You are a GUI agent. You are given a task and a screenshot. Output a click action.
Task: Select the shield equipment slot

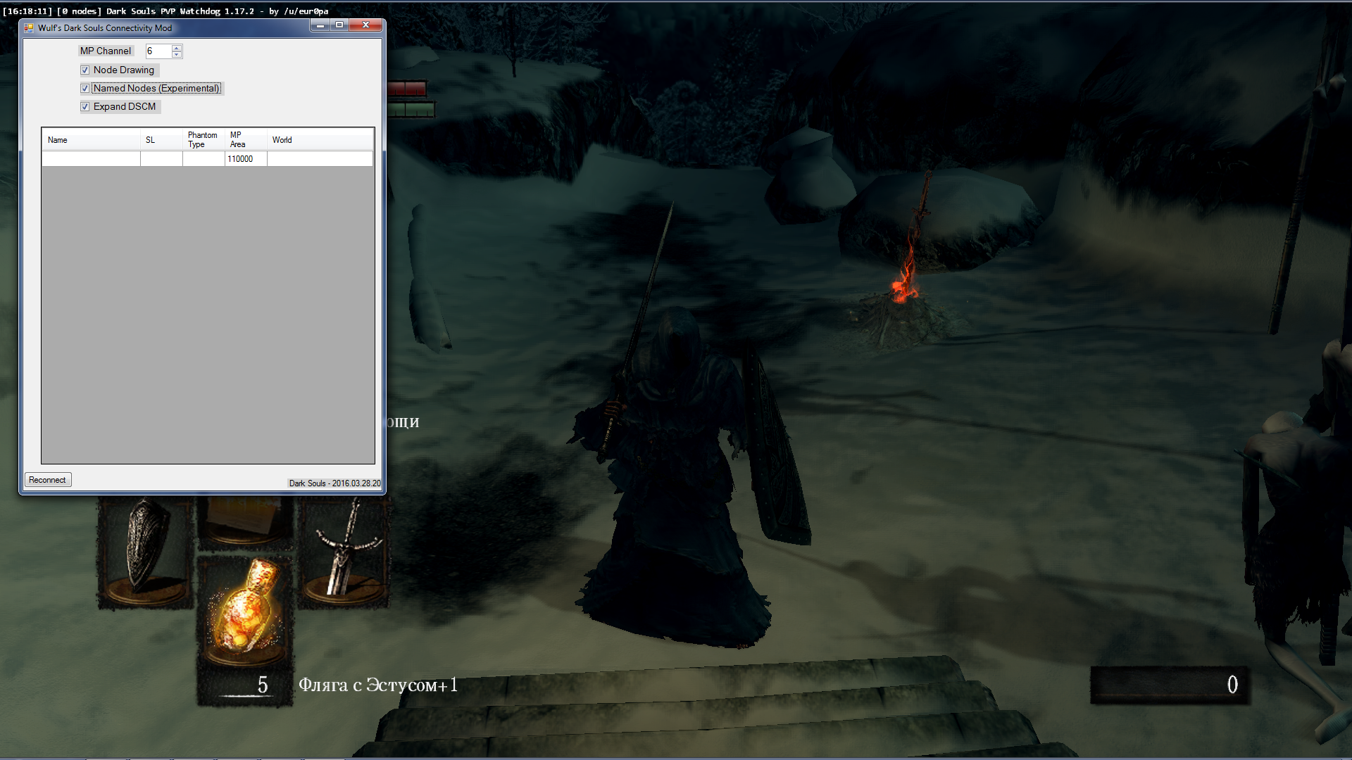pos(144,552)
